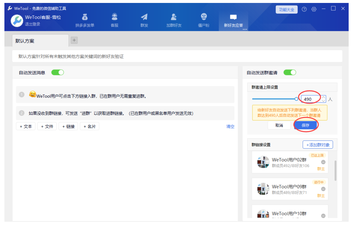
Task: Click the WeTool wrench avatar logo
Action: click(x=17, y=21)
